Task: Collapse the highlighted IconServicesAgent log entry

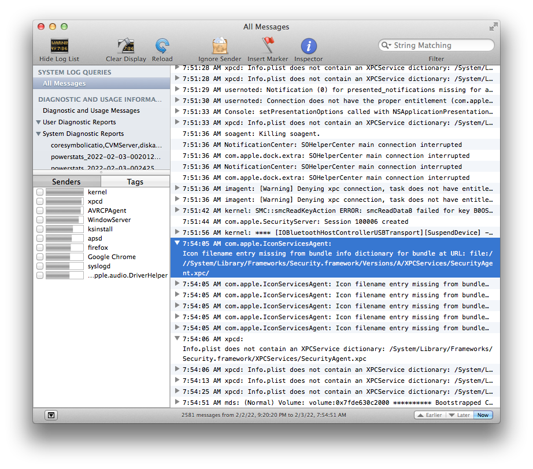Action: (x=177, y=243)
